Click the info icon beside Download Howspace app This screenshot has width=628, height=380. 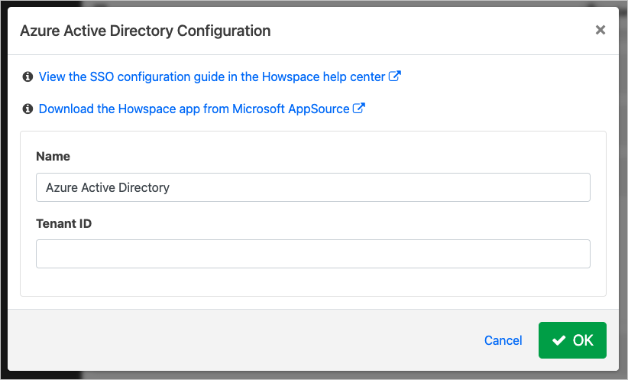[28, 109]
